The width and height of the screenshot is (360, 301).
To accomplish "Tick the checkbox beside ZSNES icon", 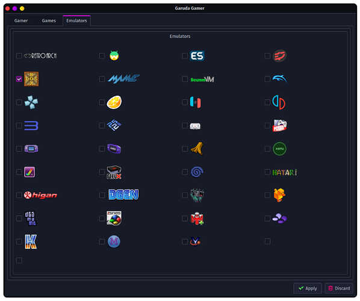I will pyautogui.click(x=102, y=219).
